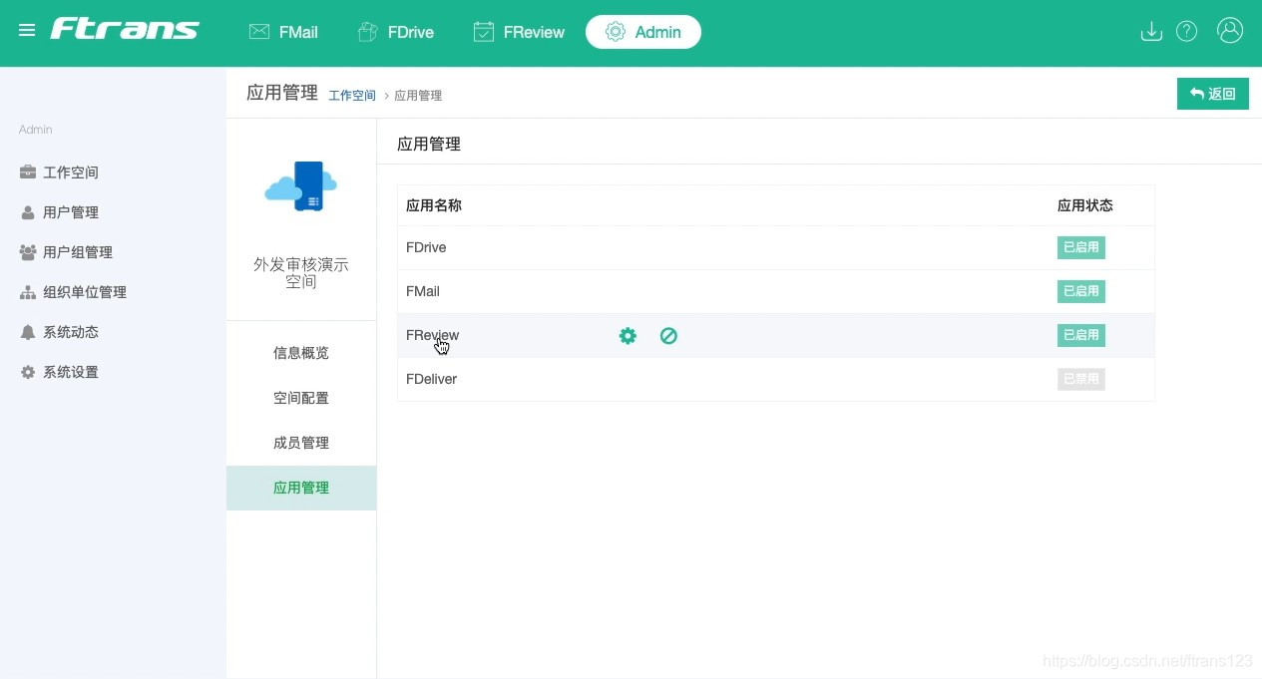Open 工作空间 in the sidebar

coord(60,172)
